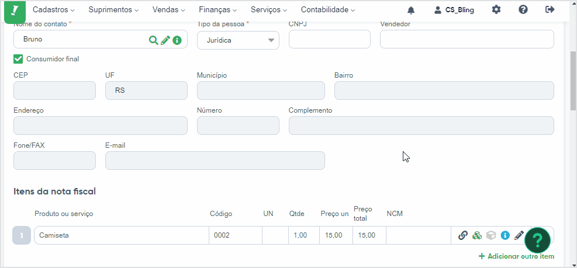Open the Tipo da pessoa dropdown
This screenshot has height=268, width=577.
coord(238,40)
